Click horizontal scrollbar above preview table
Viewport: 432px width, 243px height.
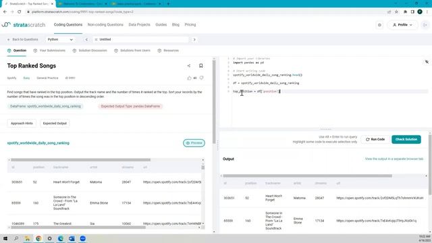pos(81,160)
